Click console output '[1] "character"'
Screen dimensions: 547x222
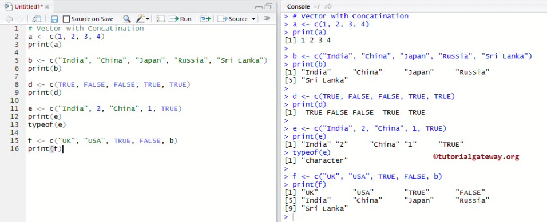pyautogui.click(x=316, y=160)
